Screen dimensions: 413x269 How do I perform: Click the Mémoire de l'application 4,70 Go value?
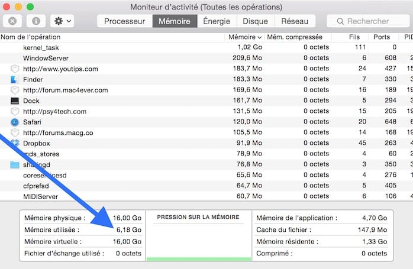point(375,218)
